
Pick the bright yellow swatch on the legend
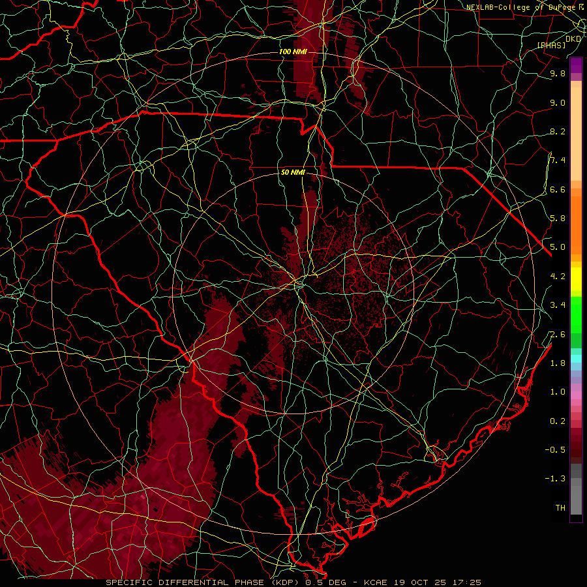[576, 279]
